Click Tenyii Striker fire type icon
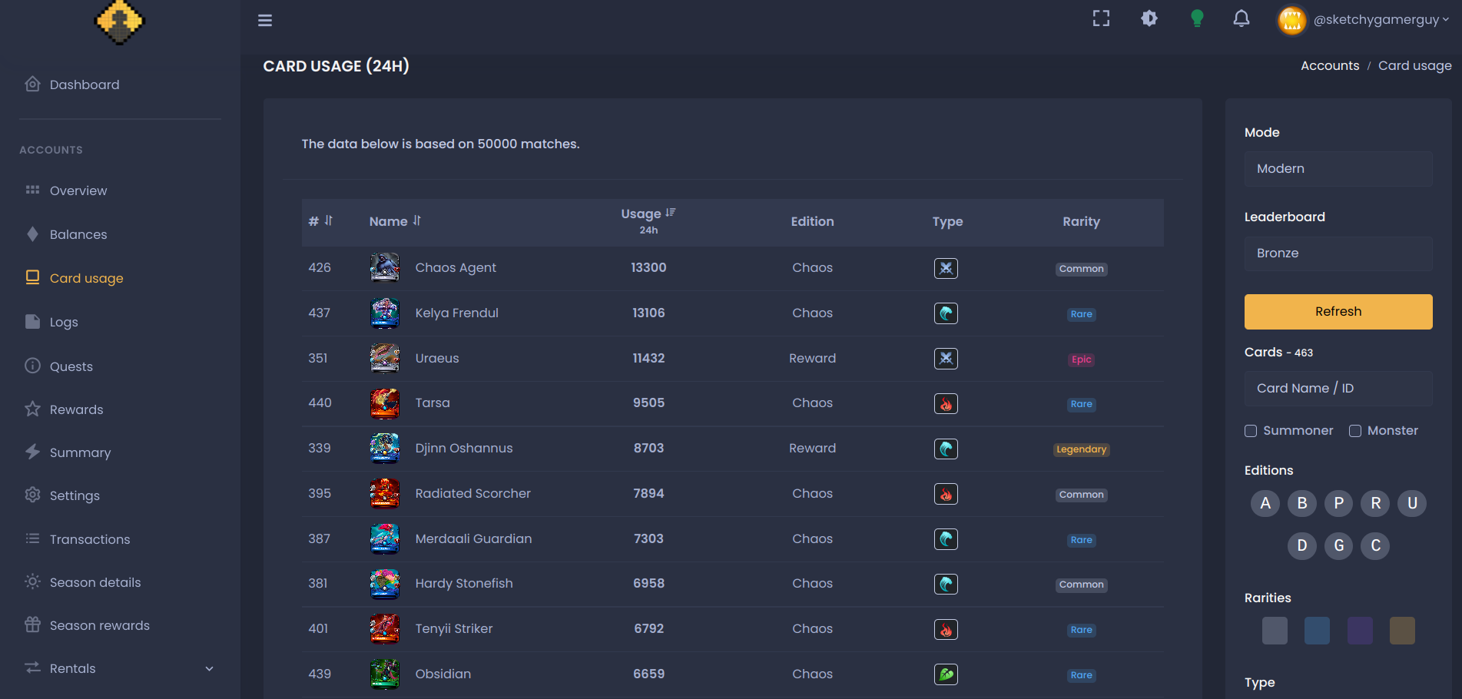The width and height of the screenshot is (1462, 699). coord(946,630)
